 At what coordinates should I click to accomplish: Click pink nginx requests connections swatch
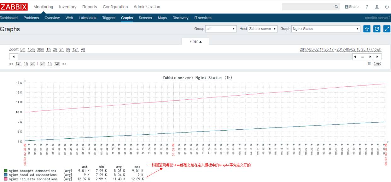[x=6, y=179]
